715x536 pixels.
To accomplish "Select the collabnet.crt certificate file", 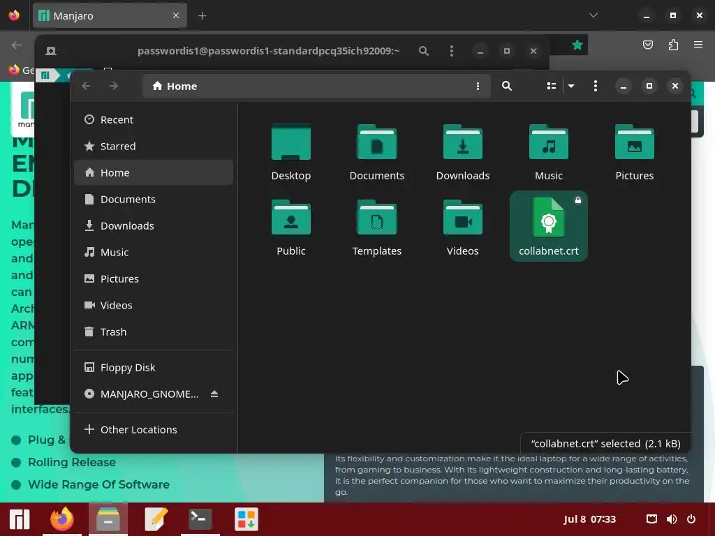I will click(549, 226).
